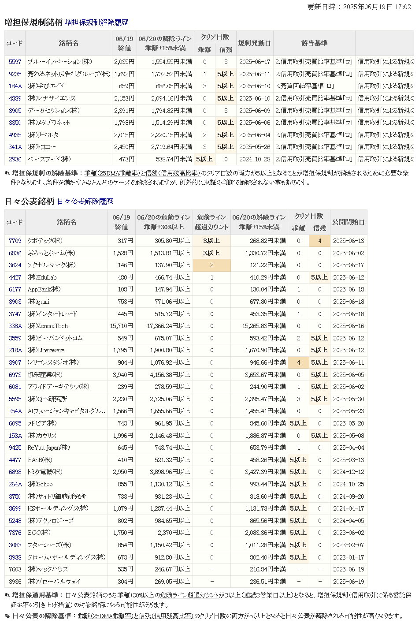
Task: Click the 増担保規制銘柄 section heading
Action: point(33,22)
